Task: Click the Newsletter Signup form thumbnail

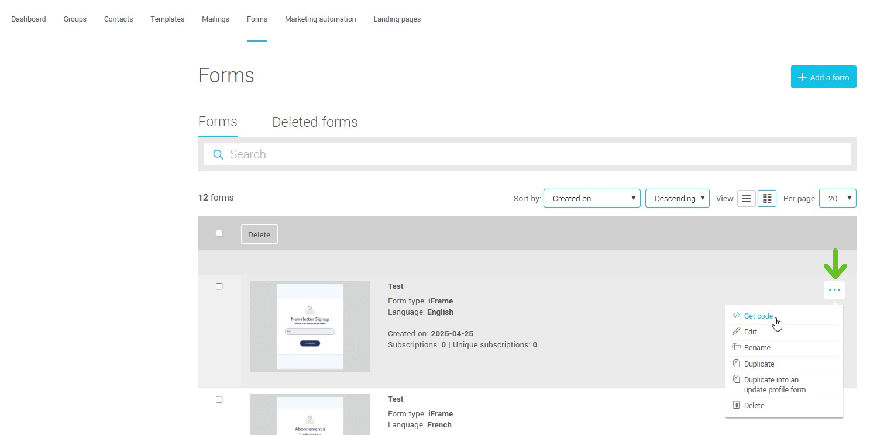Action: click(x=310, y=326)
